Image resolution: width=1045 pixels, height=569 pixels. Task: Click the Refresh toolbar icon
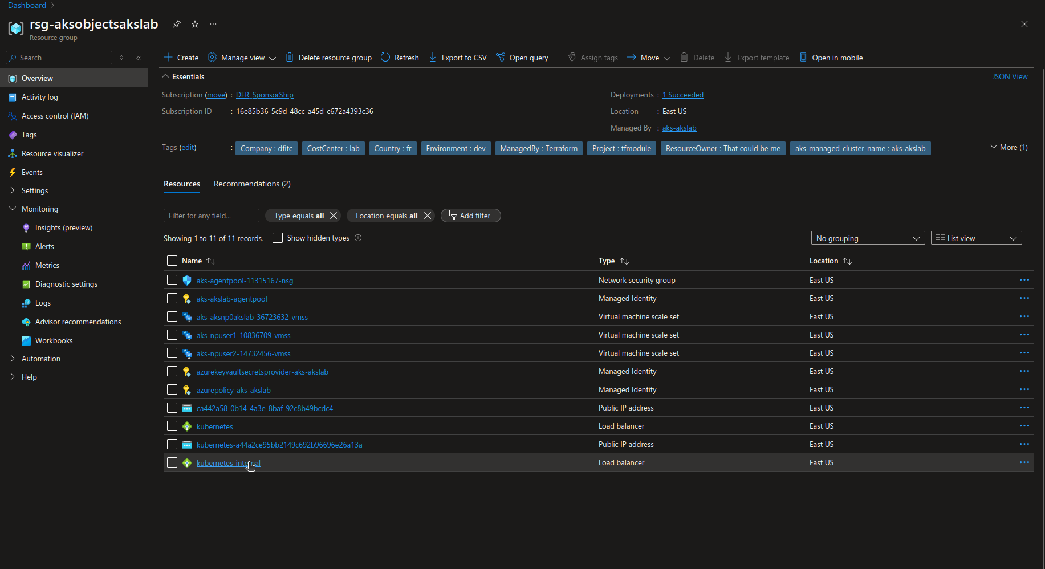coord(385,57)
